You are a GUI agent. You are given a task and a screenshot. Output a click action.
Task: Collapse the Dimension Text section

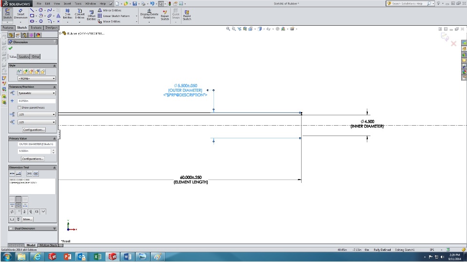tap(54, 168)
